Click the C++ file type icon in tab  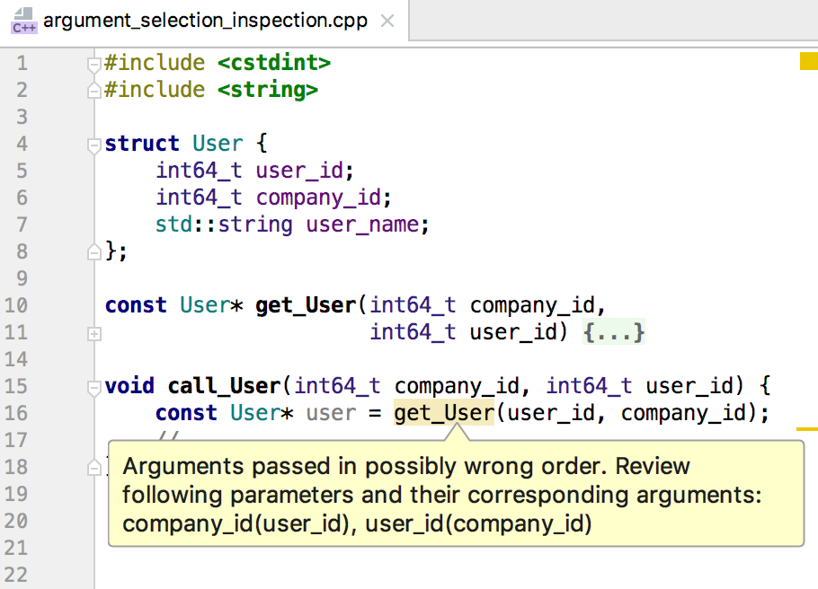23,20
